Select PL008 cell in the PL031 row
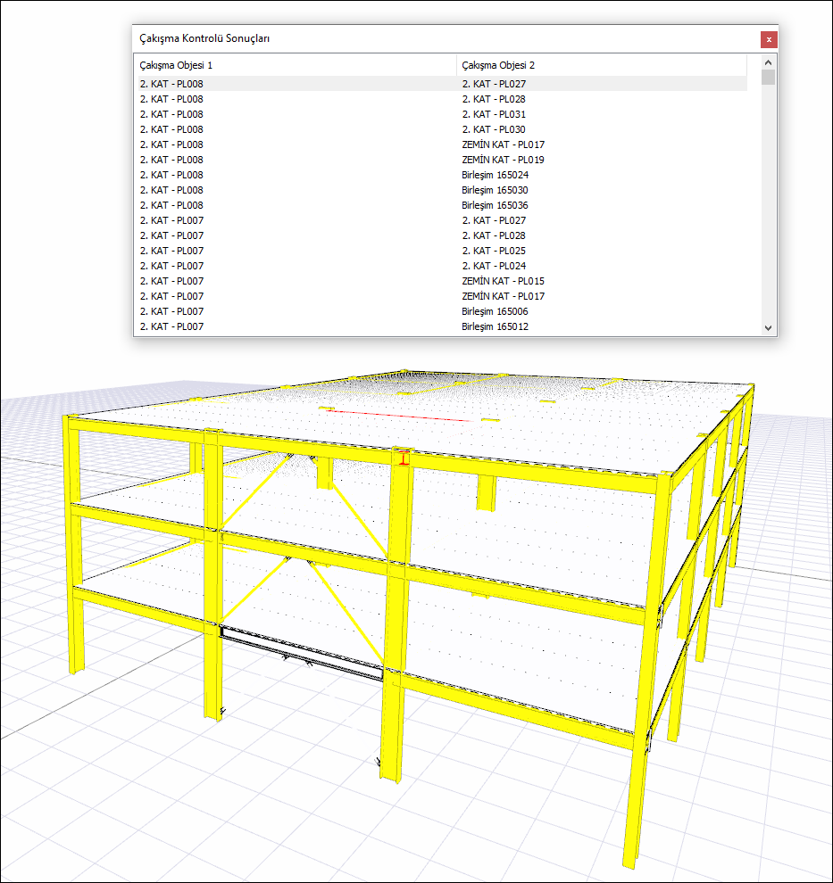 (171, 114)
